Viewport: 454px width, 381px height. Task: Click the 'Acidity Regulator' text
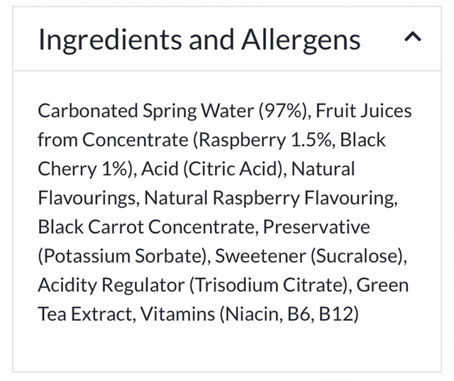(x=110, y=285)
